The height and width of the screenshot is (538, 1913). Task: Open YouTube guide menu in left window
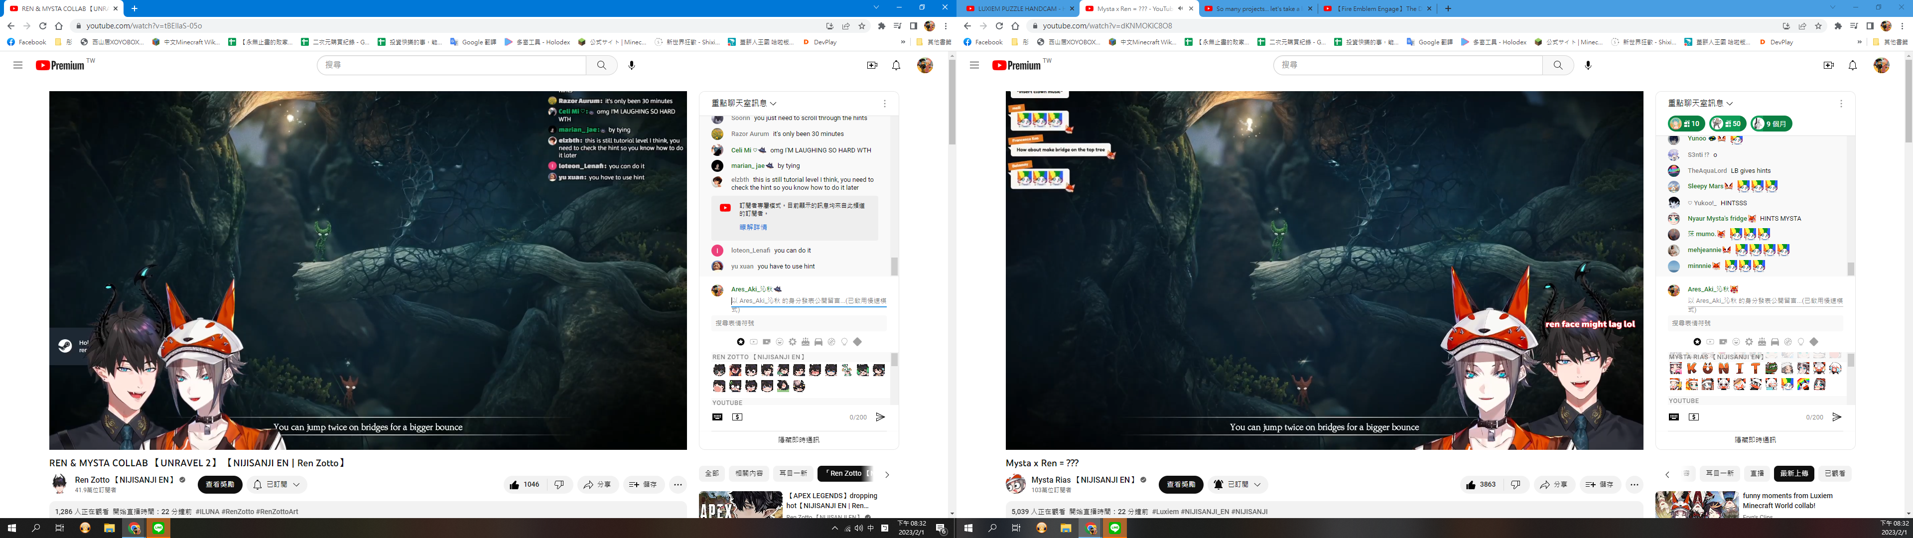[18, 65]
